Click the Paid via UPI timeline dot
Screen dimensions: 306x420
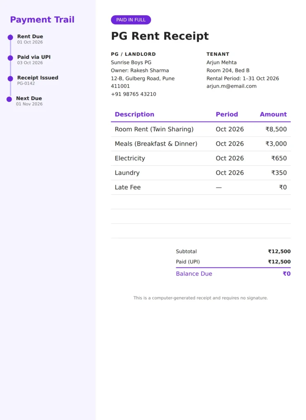pyautogui.click(x=10, y=58)
